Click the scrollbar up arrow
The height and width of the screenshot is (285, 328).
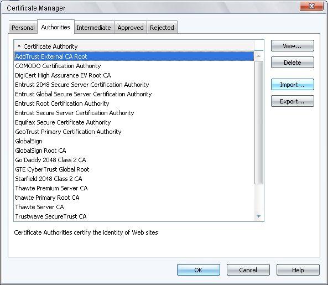(x=259, y=56)
